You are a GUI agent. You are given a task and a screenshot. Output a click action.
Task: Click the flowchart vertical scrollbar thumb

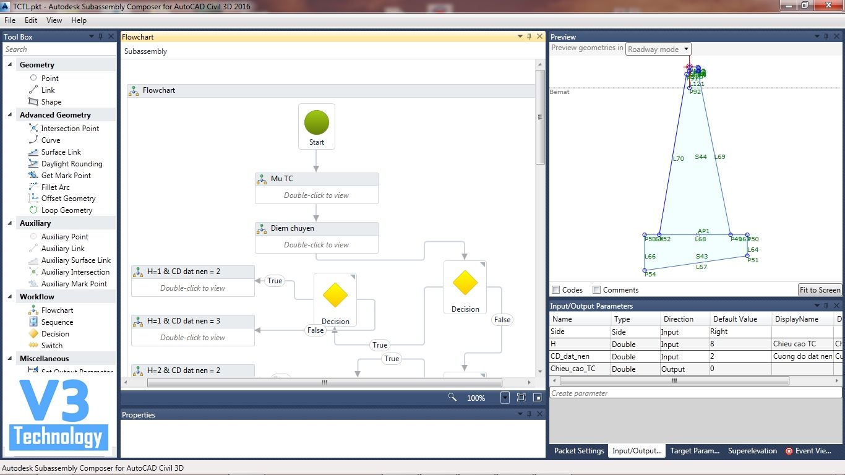(x=539, y=118)
